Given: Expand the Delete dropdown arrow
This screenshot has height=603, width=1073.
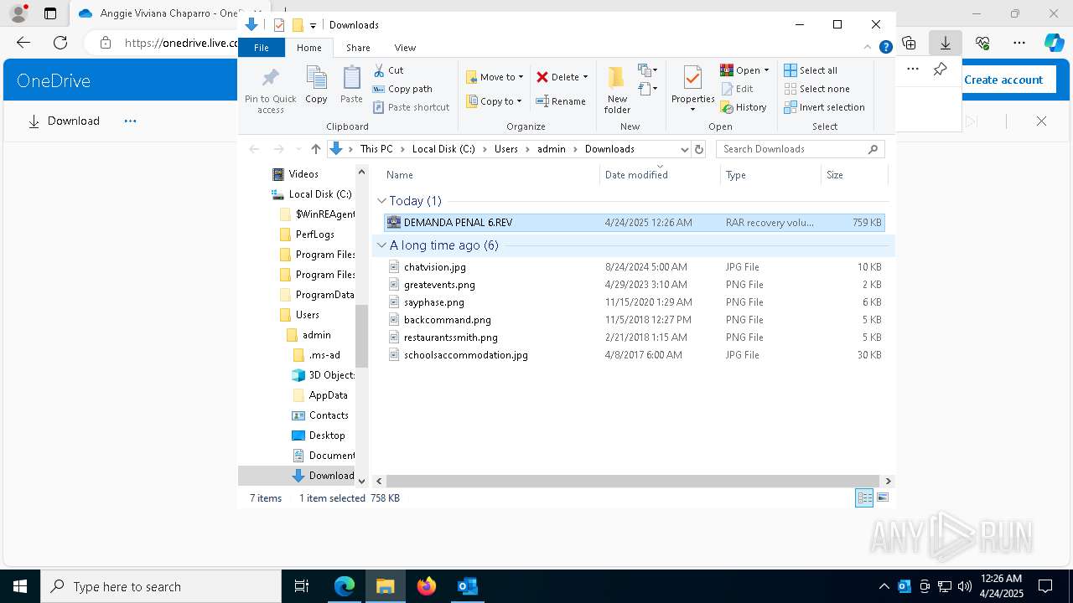Looking at the screenshot, I should [x=585, y=77].
